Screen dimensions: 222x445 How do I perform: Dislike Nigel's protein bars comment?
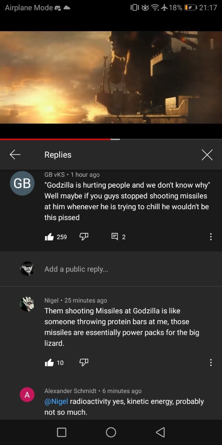[x=84, y=362]
